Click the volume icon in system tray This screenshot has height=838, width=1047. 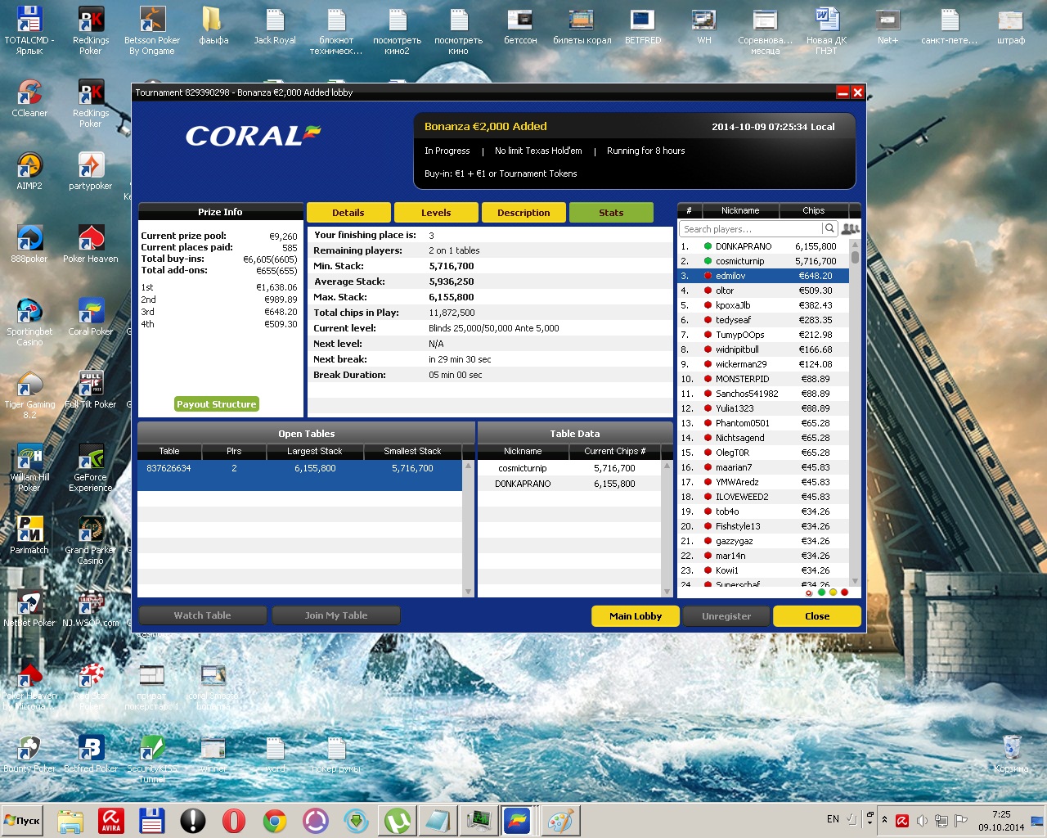point(923,820)
